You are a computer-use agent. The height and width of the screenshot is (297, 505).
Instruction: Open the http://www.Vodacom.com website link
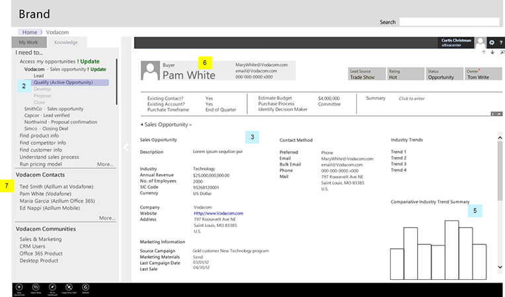218,213
